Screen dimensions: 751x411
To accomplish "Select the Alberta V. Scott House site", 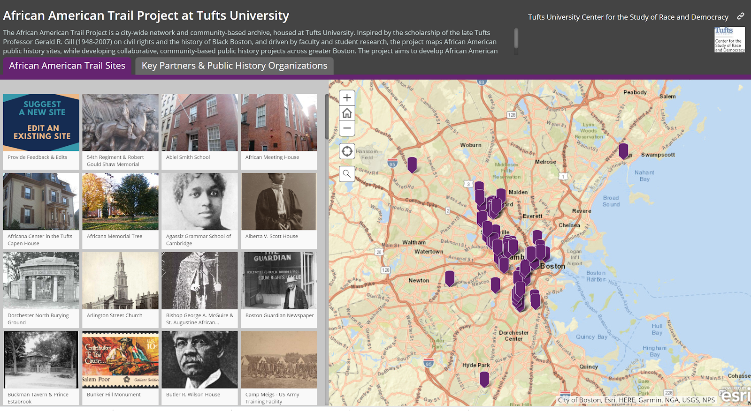I will (279, 211).
